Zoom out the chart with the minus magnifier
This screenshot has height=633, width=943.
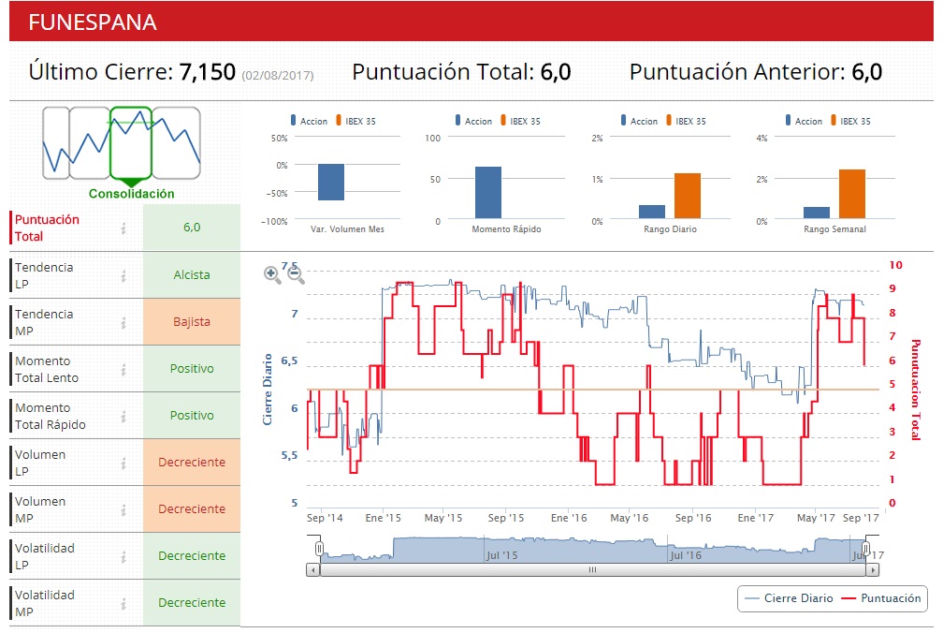[296, 274]
